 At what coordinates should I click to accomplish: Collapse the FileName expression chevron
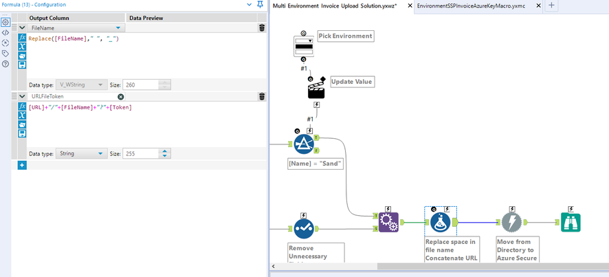(22, 27)
